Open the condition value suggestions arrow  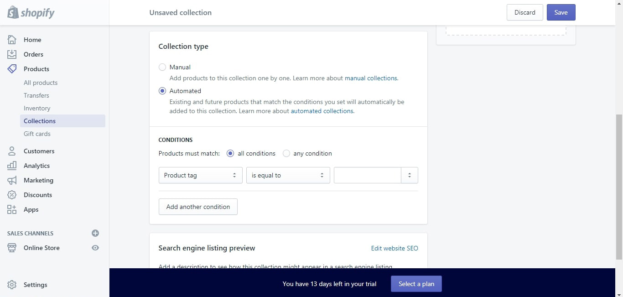pyautogui.click(x=410, y=175)
